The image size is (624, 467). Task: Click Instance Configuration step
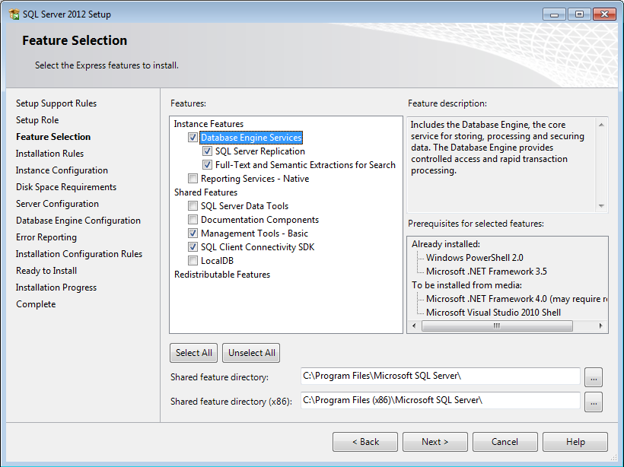62,170
